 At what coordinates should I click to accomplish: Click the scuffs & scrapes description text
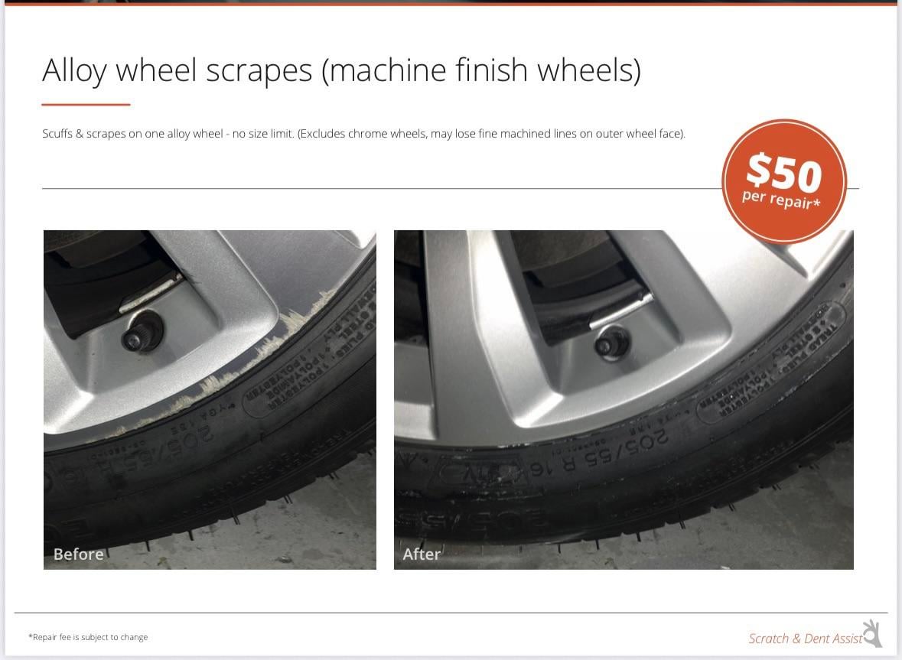pyautogui.click(x=363, y=134)
